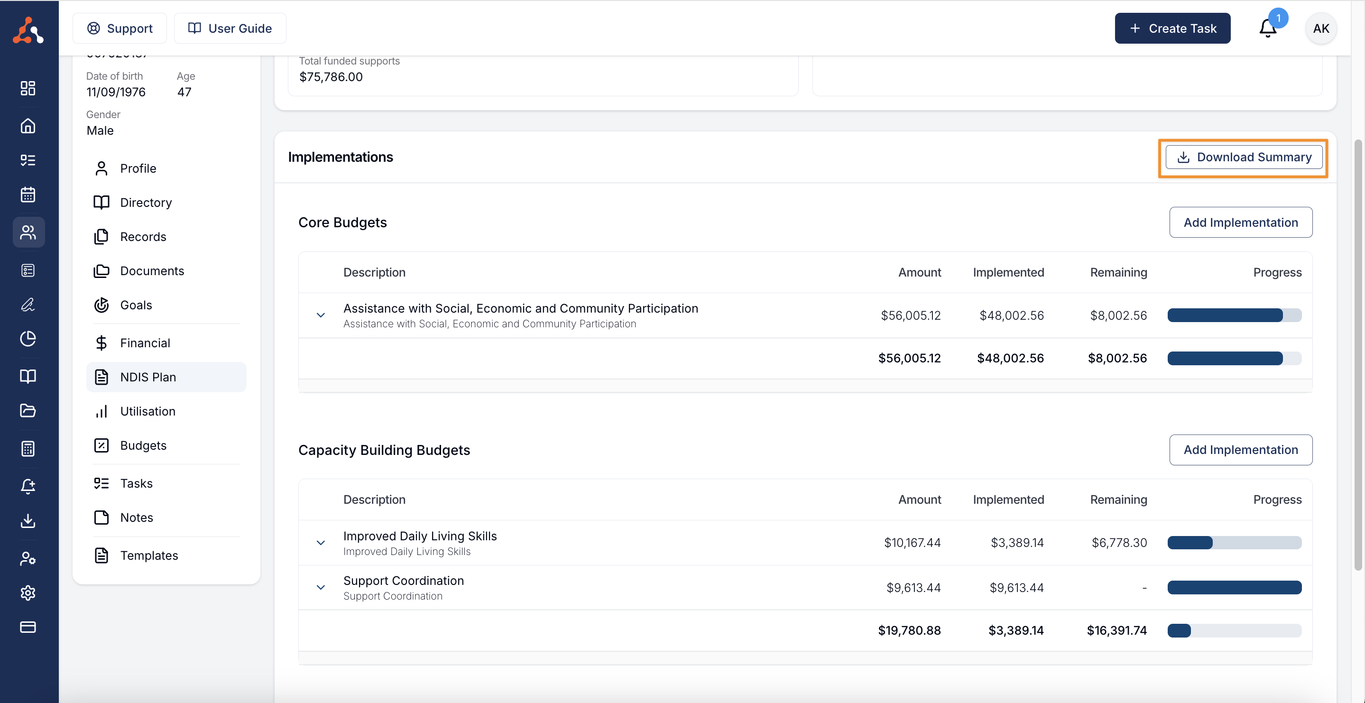Click the Download Summary button
The height and width of the screenshot is (703, 1365).
(x=1243, y=157)
